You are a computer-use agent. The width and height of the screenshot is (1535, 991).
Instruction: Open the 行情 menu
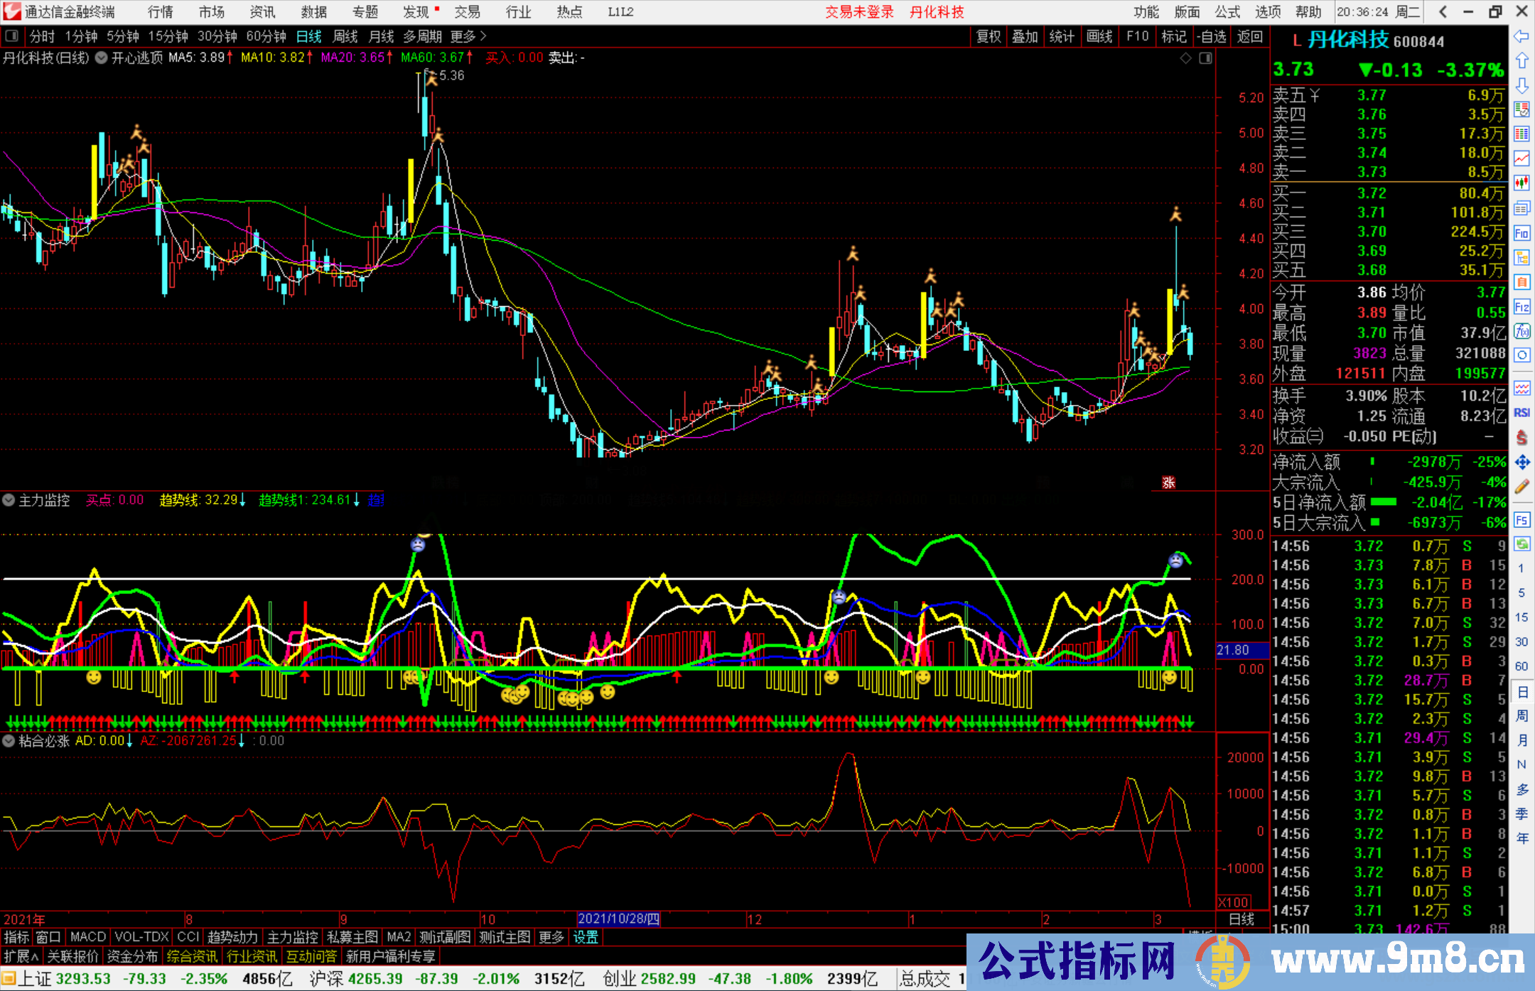(x=160, y=12)
